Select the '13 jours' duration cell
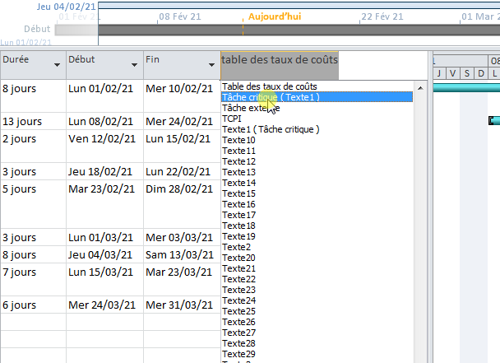The width and height of the screenshot is (500, 363). [x=23, y=121]
